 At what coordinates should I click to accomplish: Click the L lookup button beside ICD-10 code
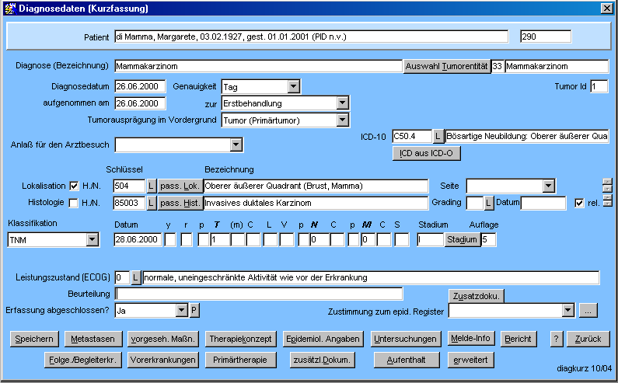click(438, 136)
